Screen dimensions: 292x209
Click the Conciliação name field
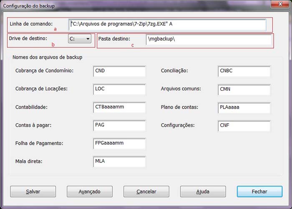[x=244, y=71]
